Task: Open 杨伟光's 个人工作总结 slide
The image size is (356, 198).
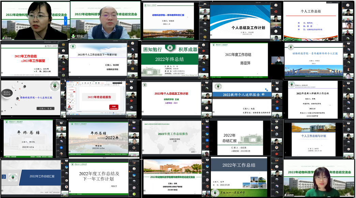Action: (x=310, y=20)
